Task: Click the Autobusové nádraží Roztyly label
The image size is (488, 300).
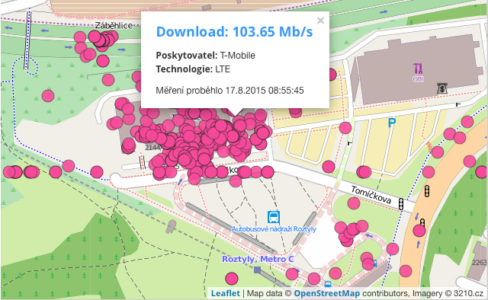Action: click(x=274, y=229)
